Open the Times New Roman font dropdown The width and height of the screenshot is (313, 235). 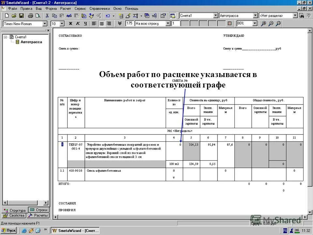(45, 24)
